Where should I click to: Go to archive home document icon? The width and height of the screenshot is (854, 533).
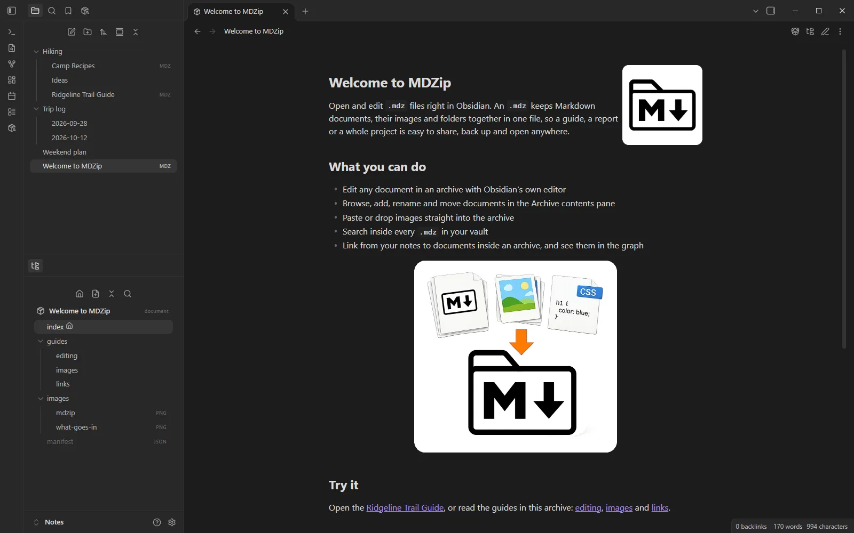pos(80,294)
